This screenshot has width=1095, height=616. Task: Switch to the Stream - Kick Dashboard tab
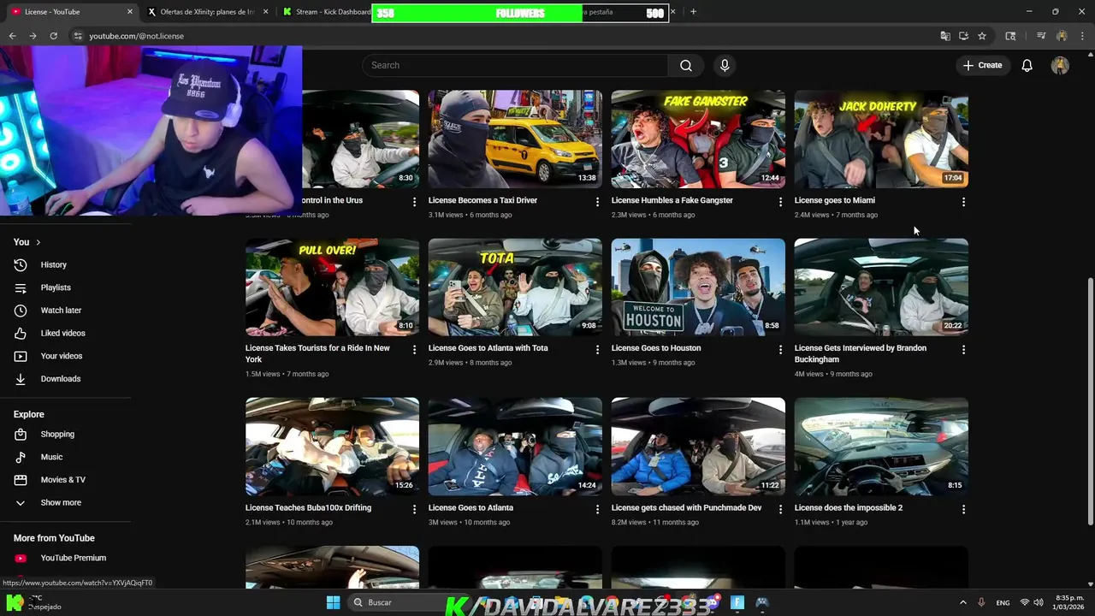[x=325, y=12]
